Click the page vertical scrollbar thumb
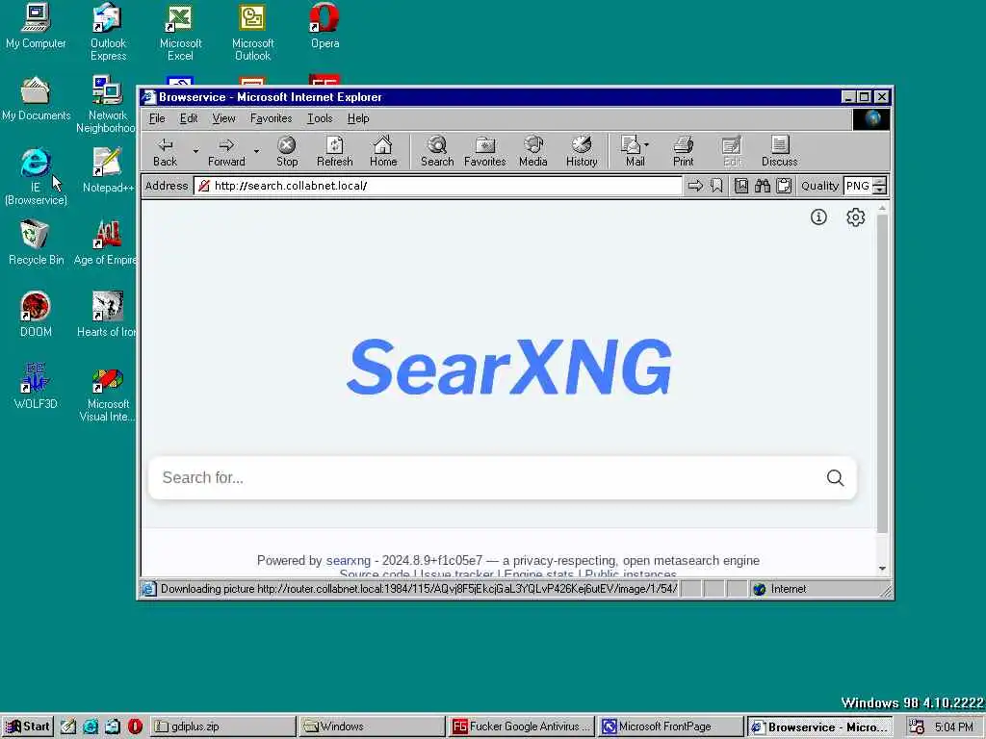 (882, 373)
